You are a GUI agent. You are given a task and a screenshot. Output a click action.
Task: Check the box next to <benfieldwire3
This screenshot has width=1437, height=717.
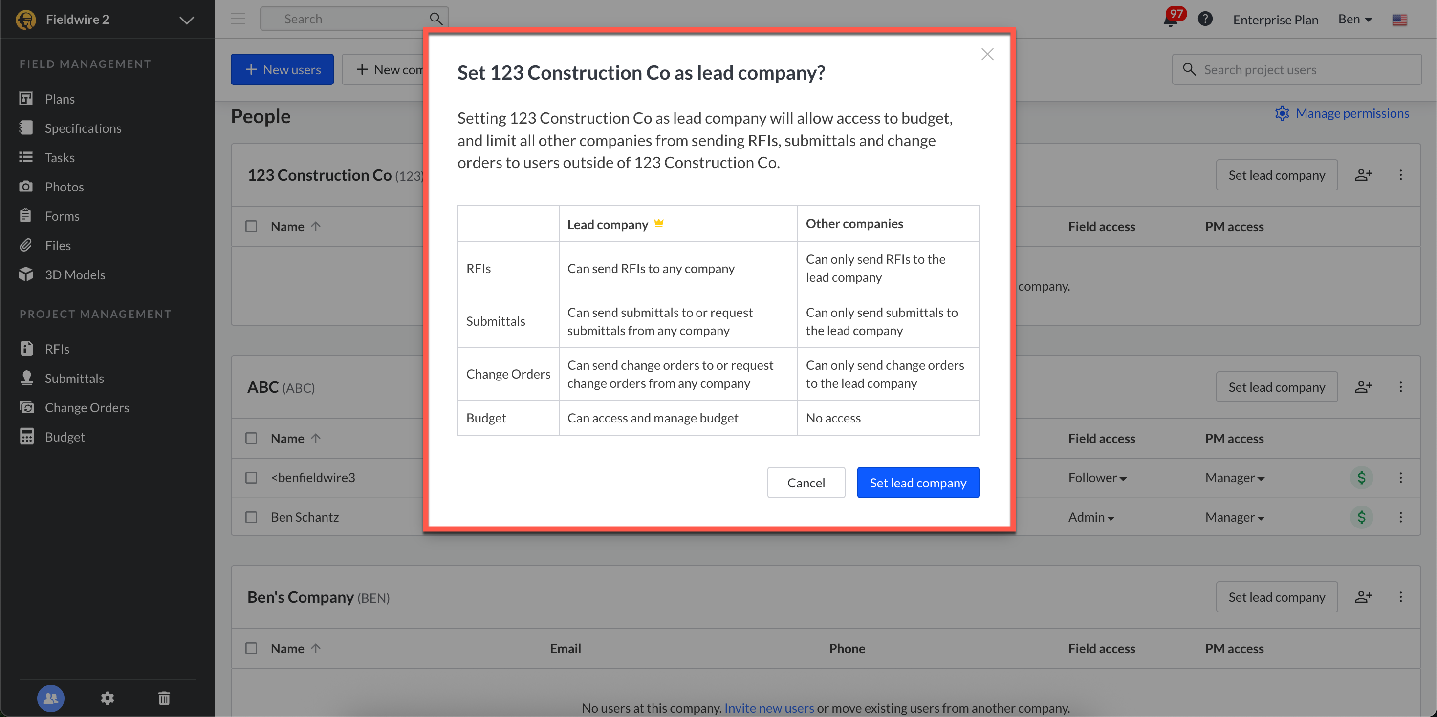252,478
